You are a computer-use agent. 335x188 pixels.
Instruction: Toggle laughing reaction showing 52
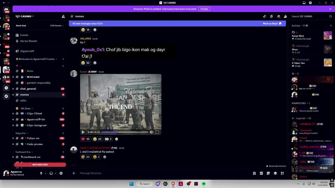click(x=85, y=63)
